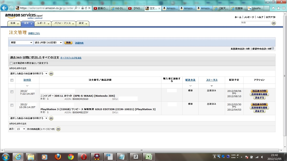
Task: Switch to the Vid-DL... browser tab
Action: point(119,8)
